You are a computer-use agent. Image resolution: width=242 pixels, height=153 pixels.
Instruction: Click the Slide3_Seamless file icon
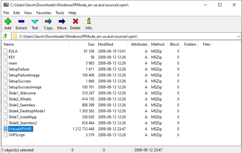[x=5, y=105]
